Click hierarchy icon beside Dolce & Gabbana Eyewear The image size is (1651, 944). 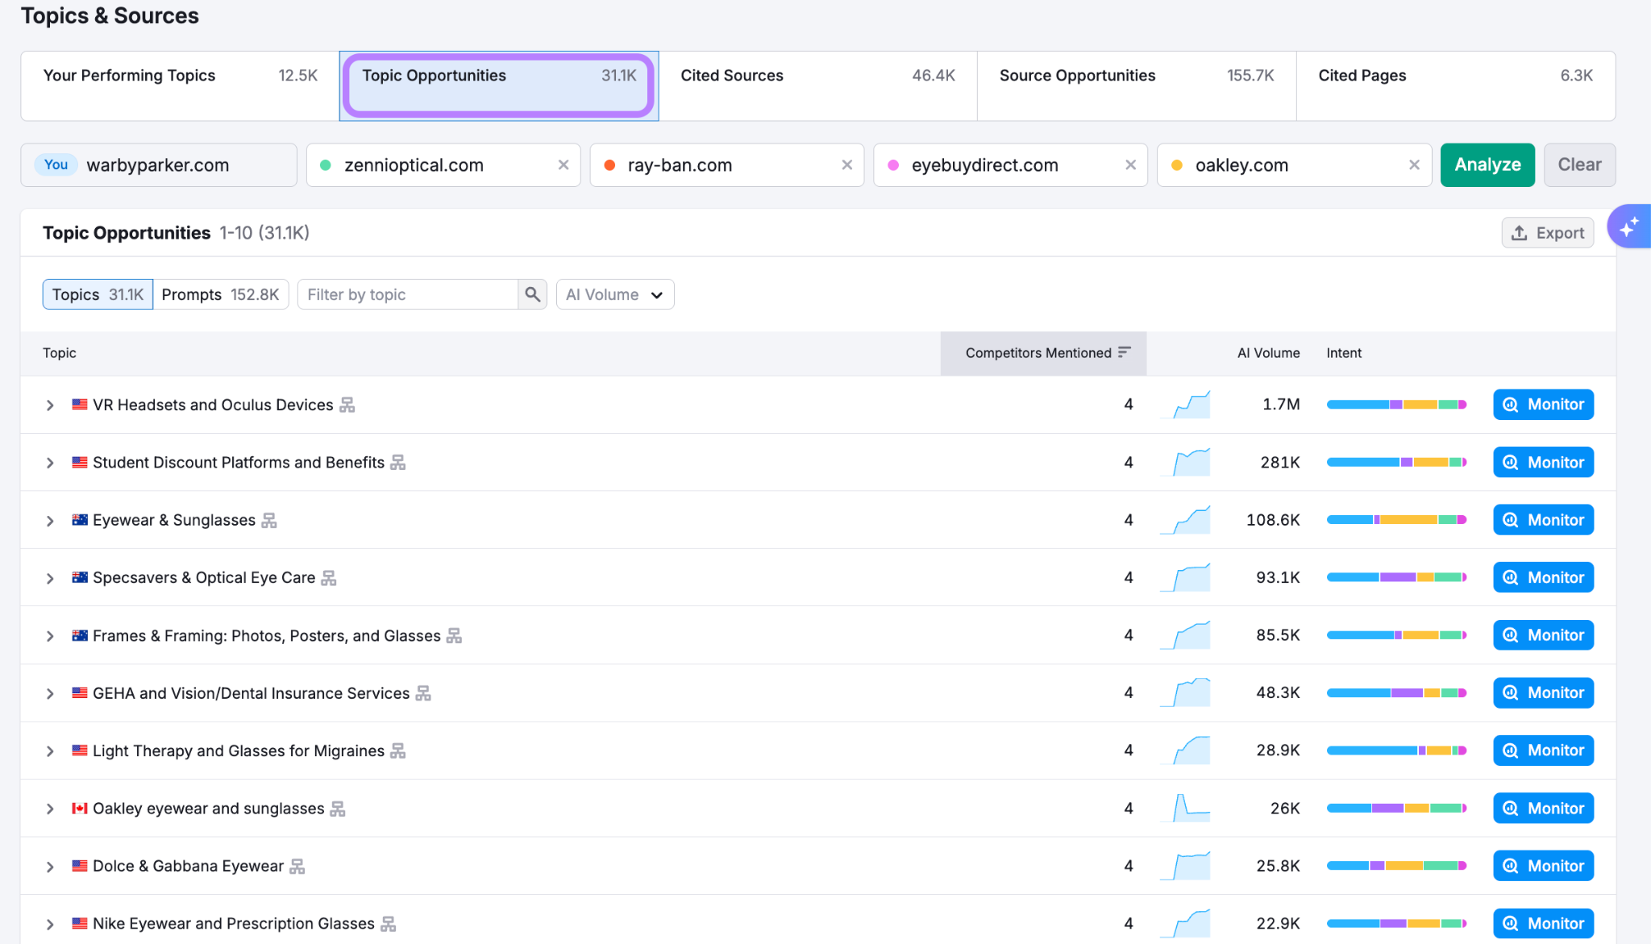click(x=297, y=867)
